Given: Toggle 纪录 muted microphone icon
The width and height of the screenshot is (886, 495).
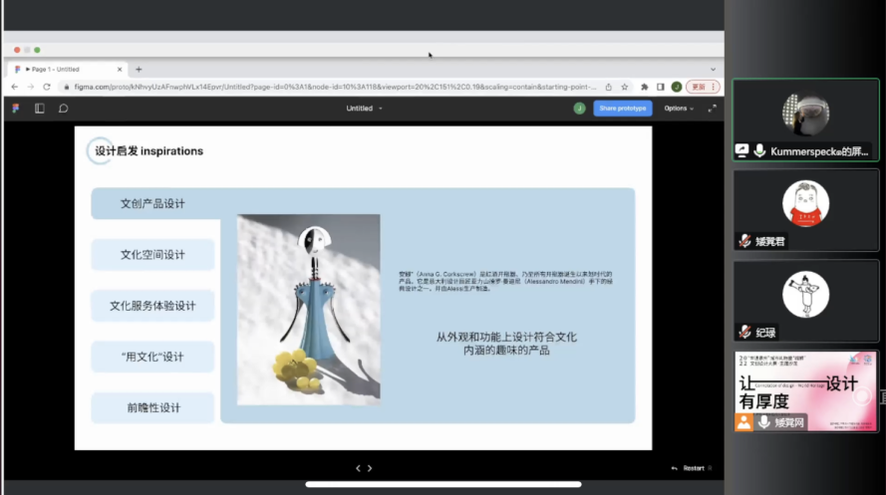Looking at the screenshot, I should (x=744, y=333).
